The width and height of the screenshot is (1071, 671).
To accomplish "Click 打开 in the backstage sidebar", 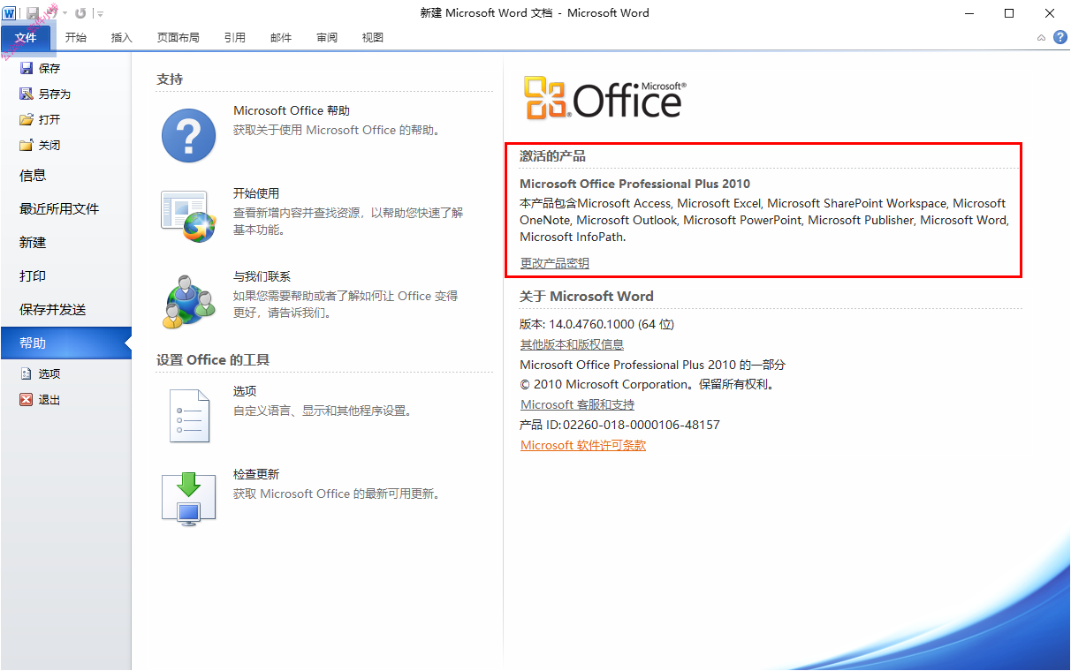I will [x=41, y=119].
